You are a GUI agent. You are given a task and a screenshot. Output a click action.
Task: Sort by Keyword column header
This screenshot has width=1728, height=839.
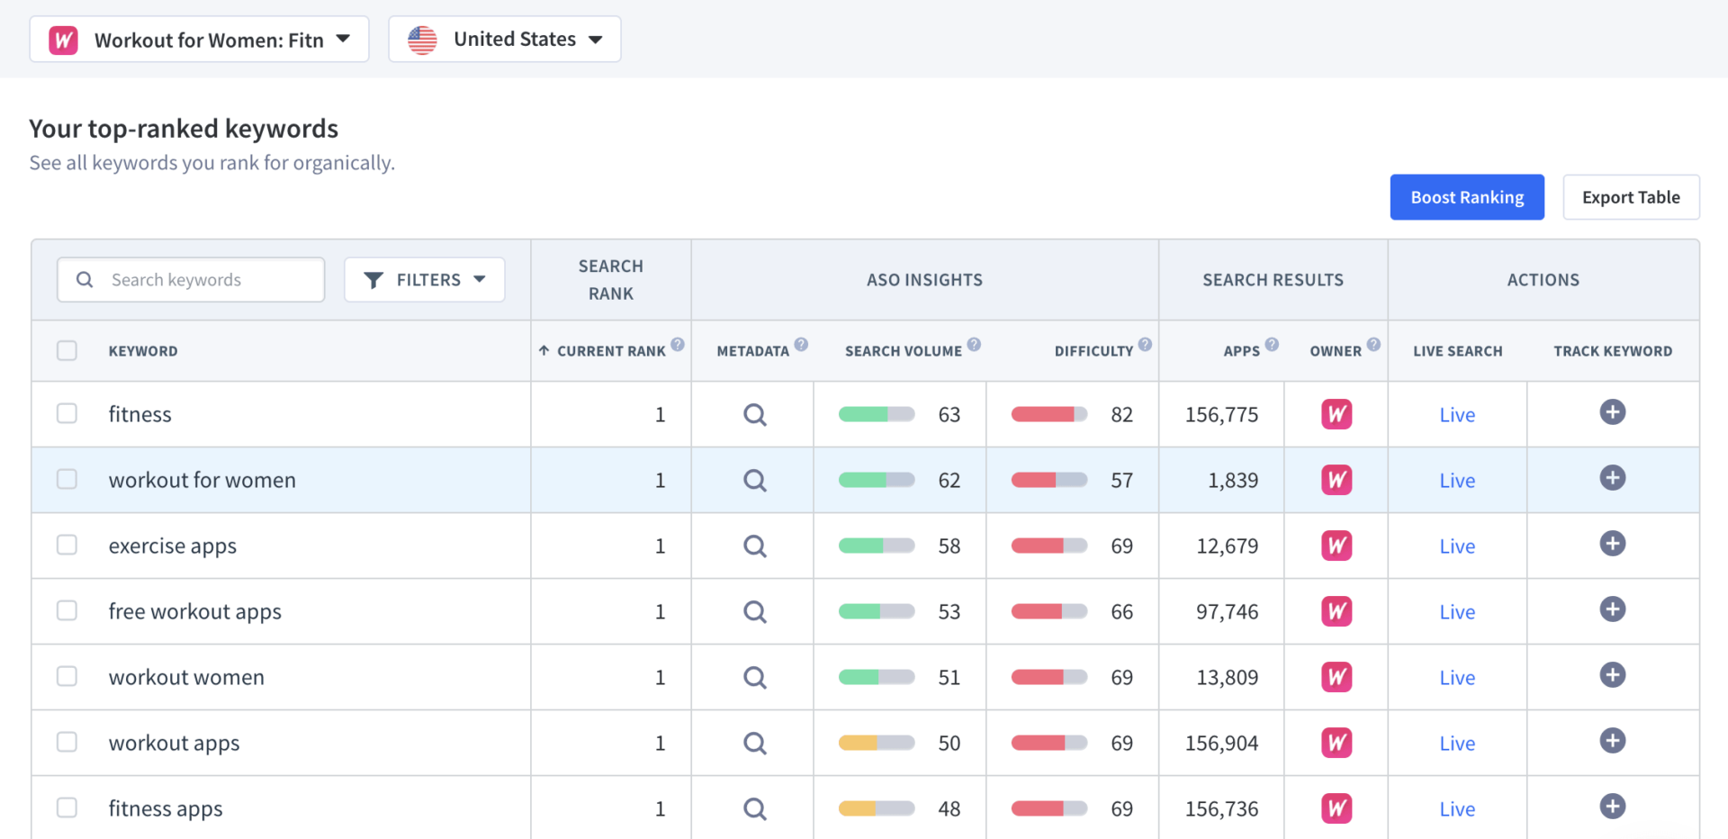click(x=143, y=351)
